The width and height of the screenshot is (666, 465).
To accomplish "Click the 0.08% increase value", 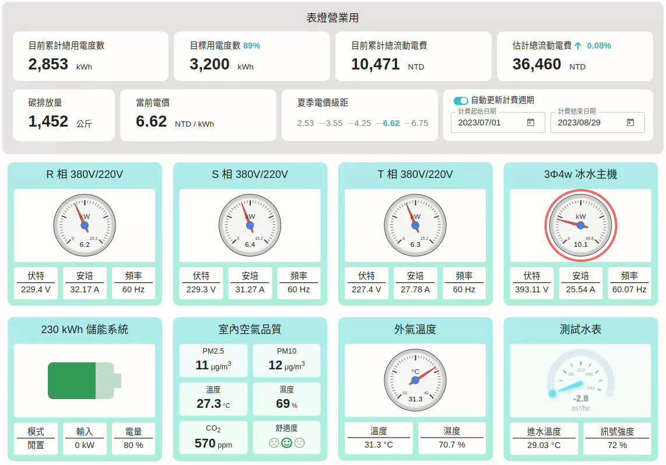I will pyautogui.click(x=599, y=46).
